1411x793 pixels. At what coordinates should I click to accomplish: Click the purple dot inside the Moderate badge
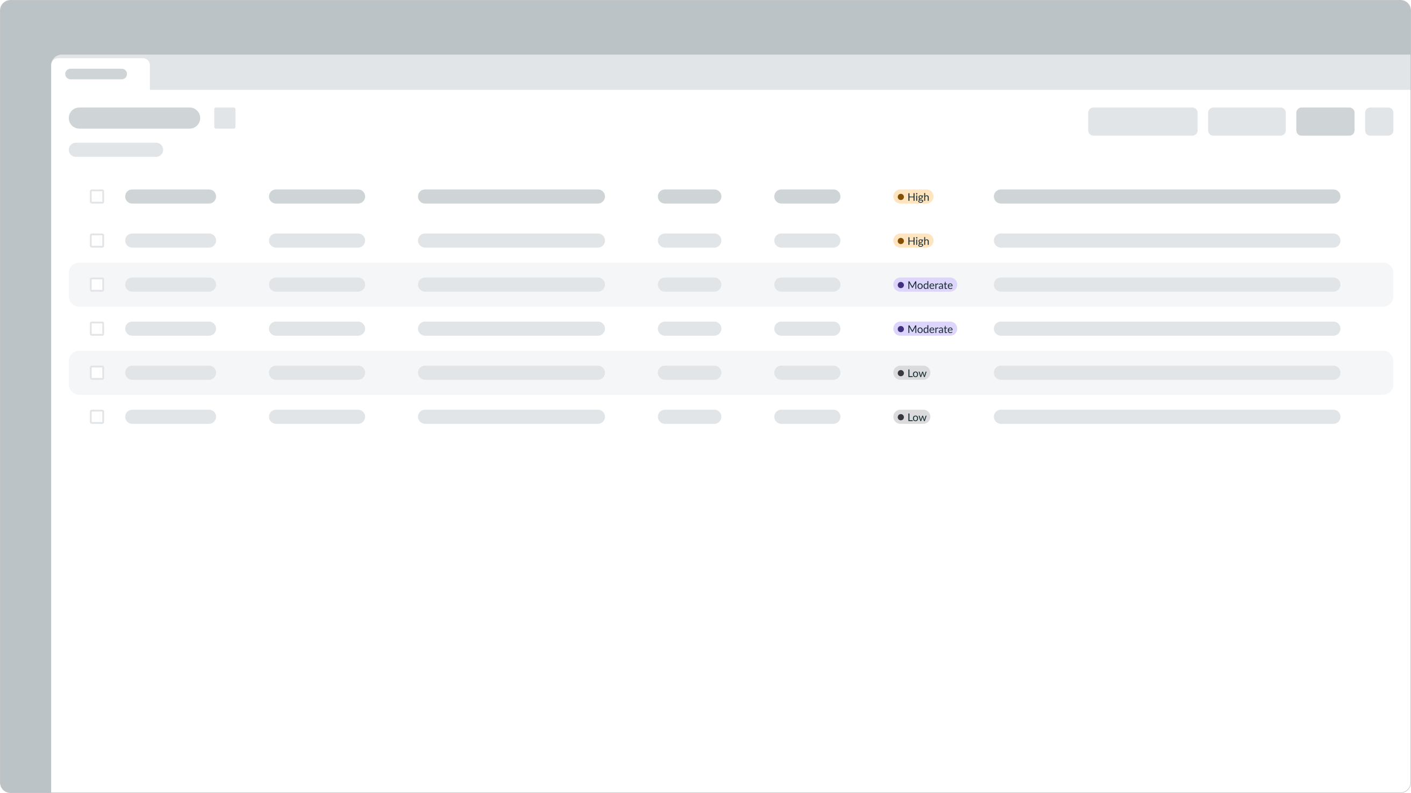coord(900,285)
